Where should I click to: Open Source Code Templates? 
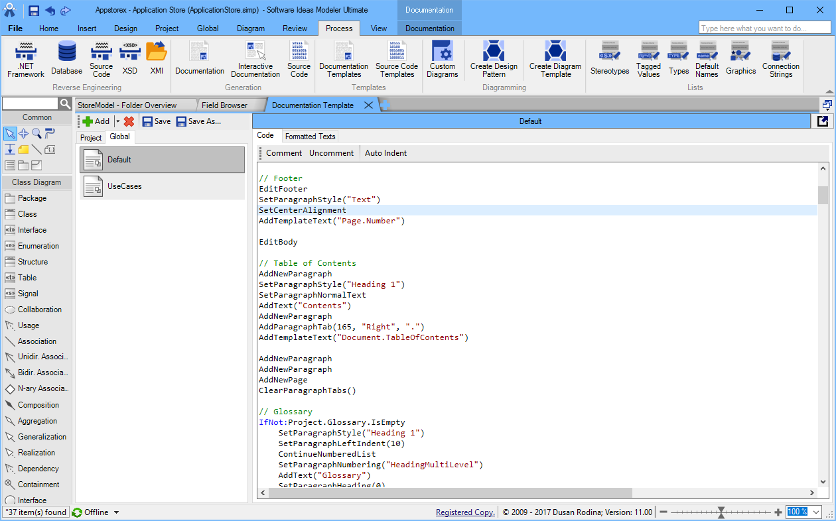tap(397, 59)
